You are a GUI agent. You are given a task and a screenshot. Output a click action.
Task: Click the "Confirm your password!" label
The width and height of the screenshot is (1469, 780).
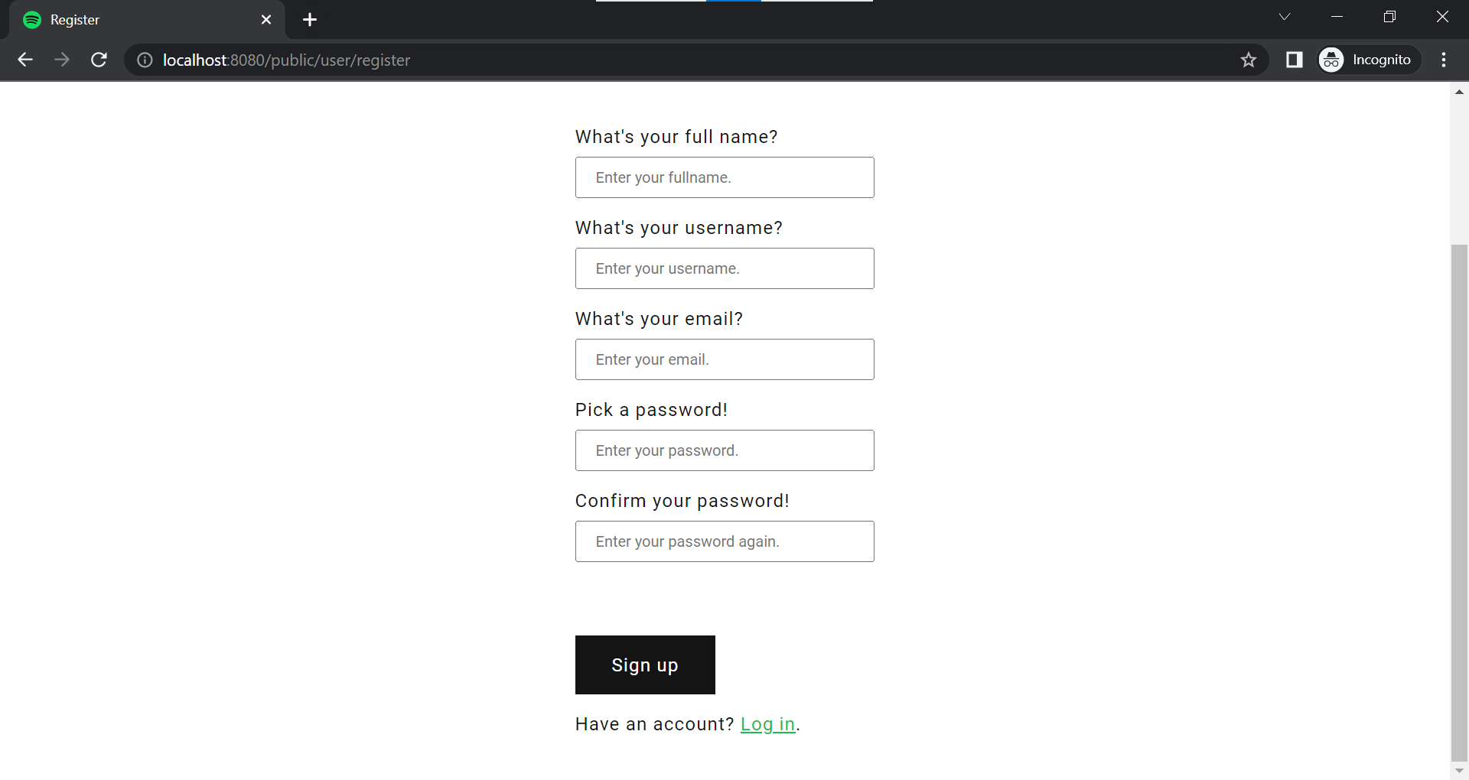pos(682,501)
